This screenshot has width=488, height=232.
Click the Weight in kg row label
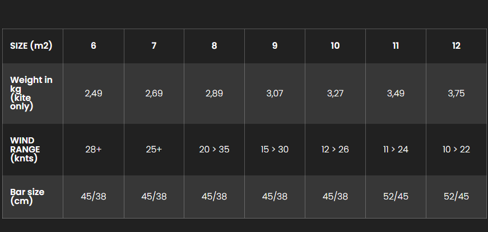click(32, 94)
